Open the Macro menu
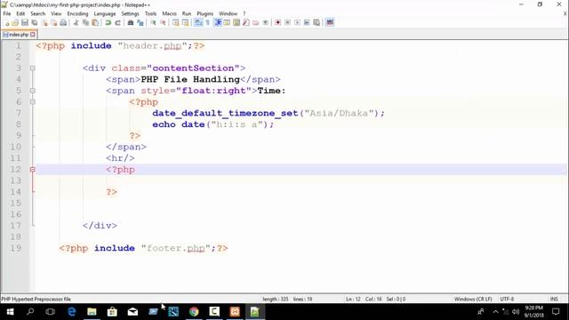 (169, 14)
